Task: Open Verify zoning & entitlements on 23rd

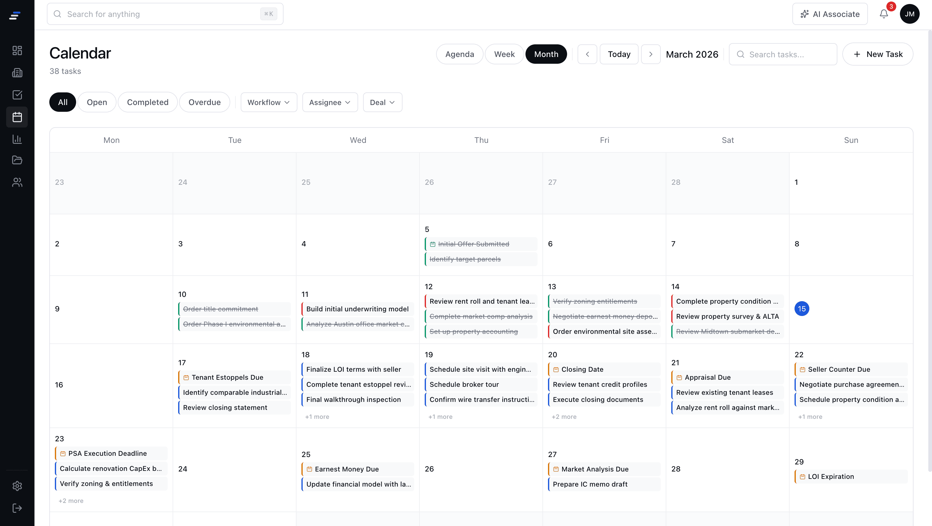Action: pos(111,484)
